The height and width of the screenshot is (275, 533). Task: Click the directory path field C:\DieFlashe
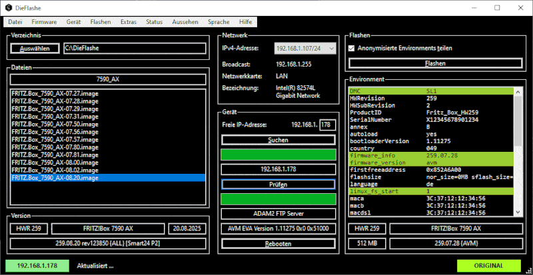click(136, 49)
